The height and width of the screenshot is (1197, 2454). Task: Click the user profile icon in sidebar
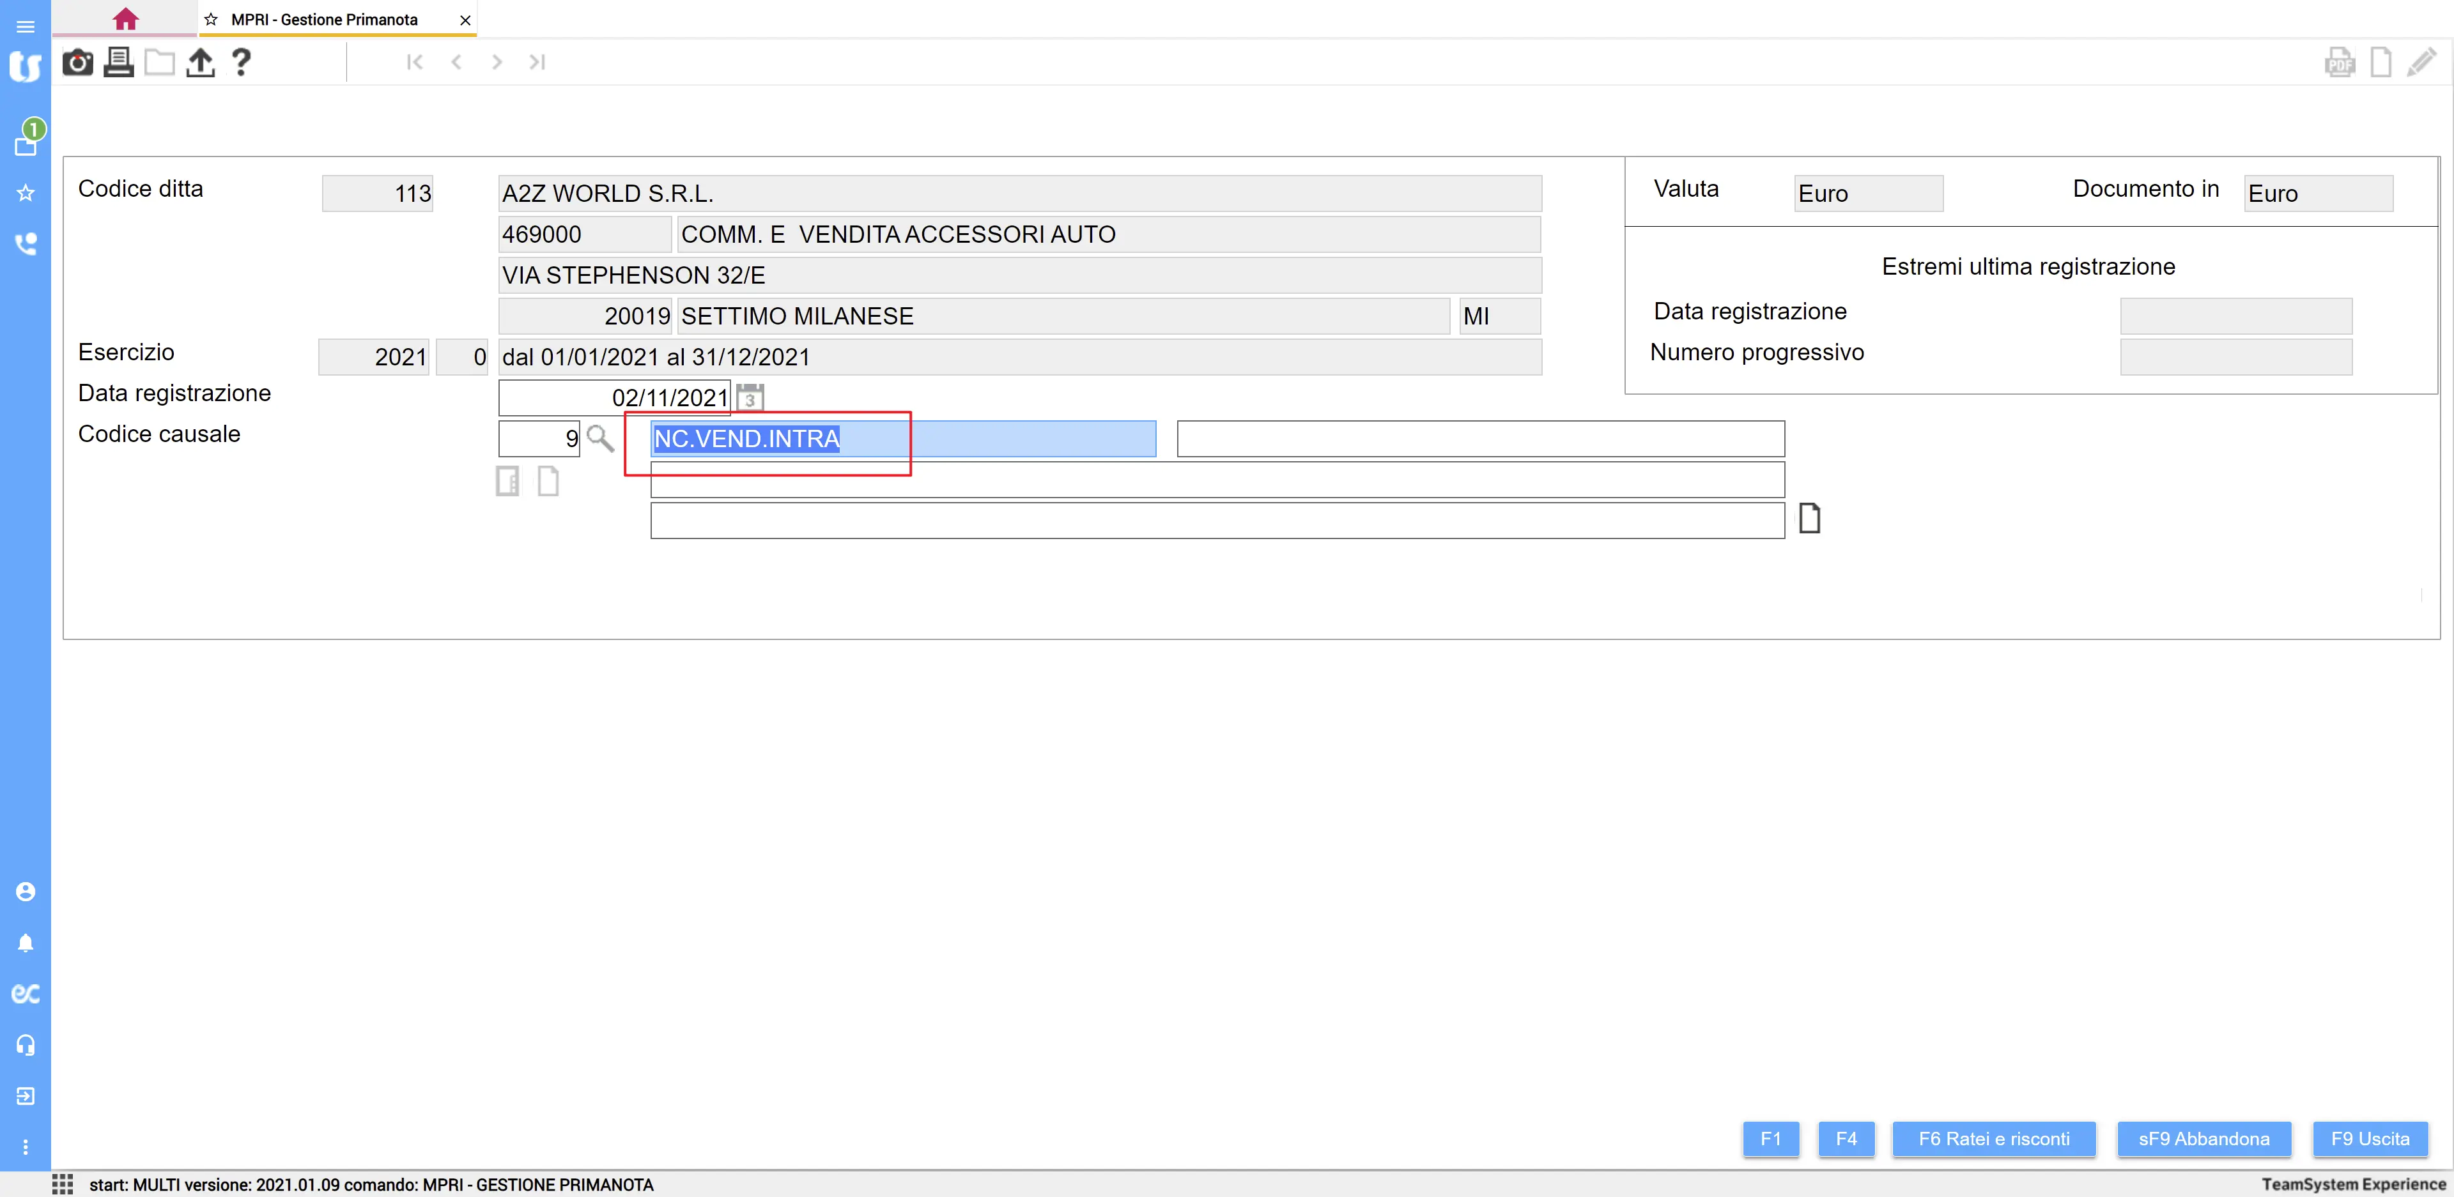[x=26, y=891]
